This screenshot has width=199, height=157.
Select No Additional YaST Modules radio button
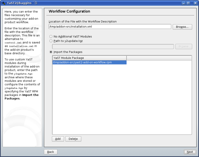point(51,37)
